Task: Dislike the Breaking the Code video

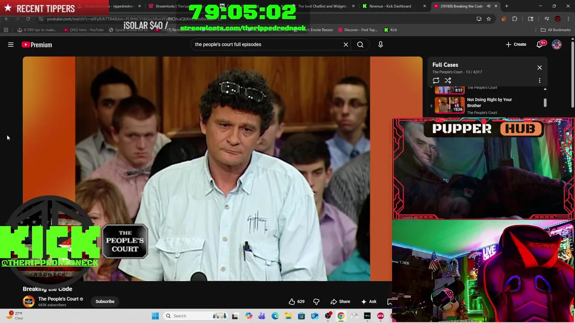Action: pos(316,301)
